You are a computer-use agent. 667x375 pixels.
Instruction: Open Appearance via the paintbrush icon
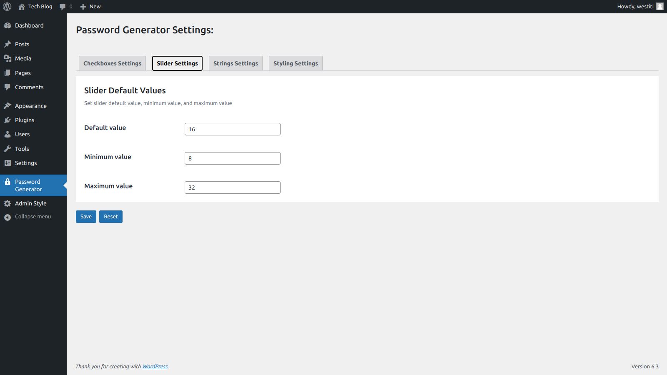coord(8,105)
